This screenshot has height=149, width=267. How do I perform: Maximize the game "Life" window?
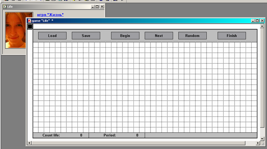pyautogui.click(x=258, y=21)
